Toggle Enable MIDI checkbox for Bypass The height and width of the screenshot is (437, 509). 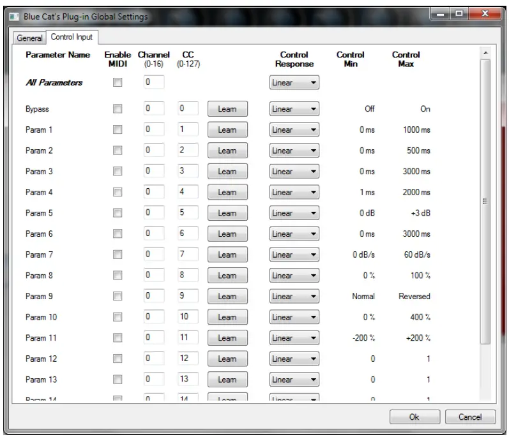pos(118,108)
